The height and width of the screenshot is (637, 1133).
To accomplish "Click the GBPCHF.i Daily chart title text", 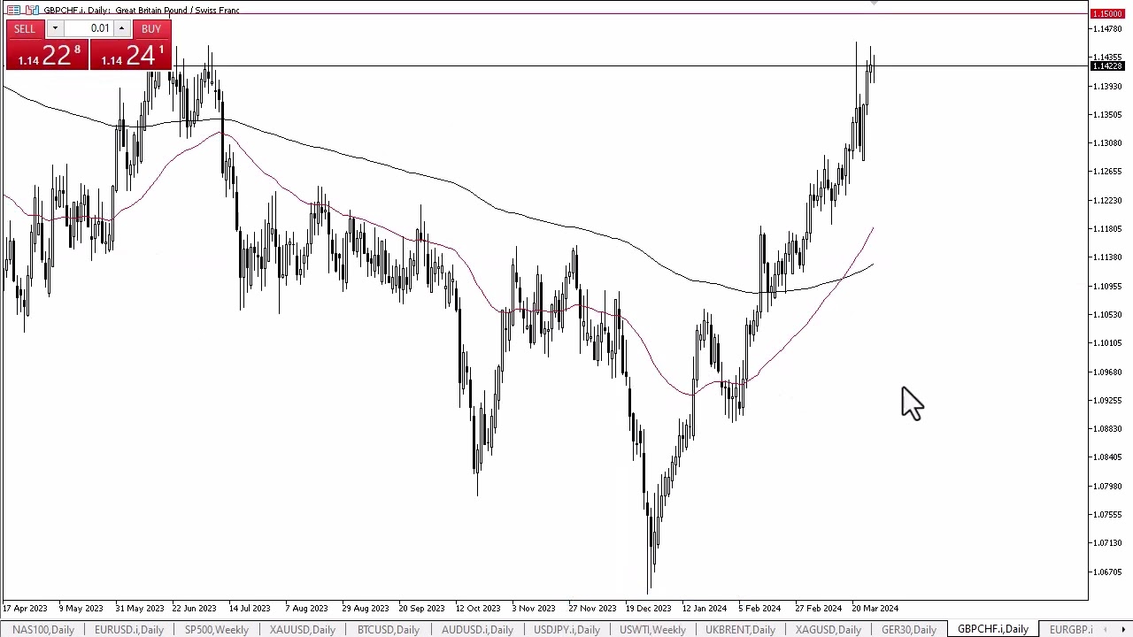I will coord(142,10).
